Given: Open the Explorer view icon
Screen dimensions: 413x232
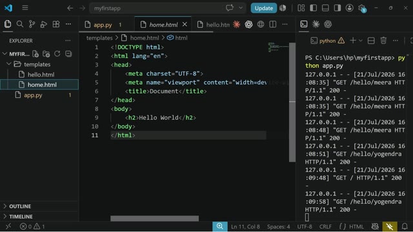Looking at the screenshot, I should click(x=8, y=24).
